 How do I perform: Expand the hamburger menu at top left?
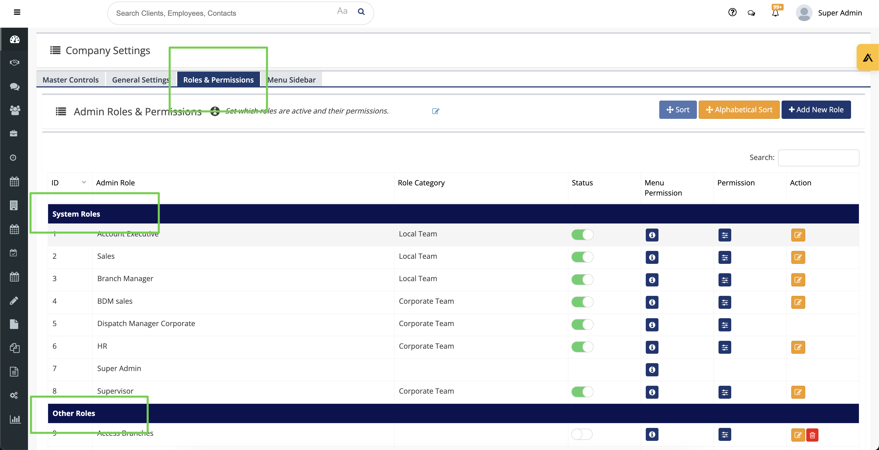pos(17,13)
